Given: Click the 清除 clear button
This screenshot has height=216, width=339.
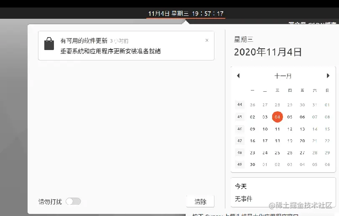Looking at the screenshot, I should [200, 201].
